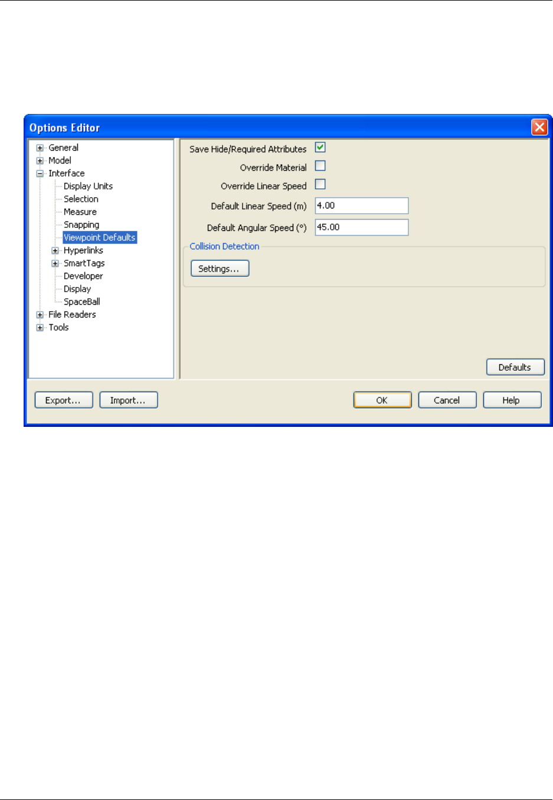The image size is (553, 800).
Task: Open Help for Options Editor
Action: click(x=512, y=400)
